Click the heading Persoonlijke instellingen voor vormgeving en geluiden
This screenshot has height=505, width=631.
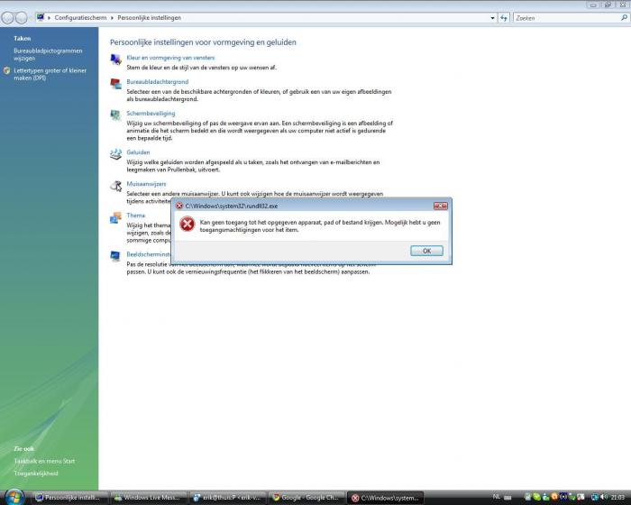tap(203, 42)
